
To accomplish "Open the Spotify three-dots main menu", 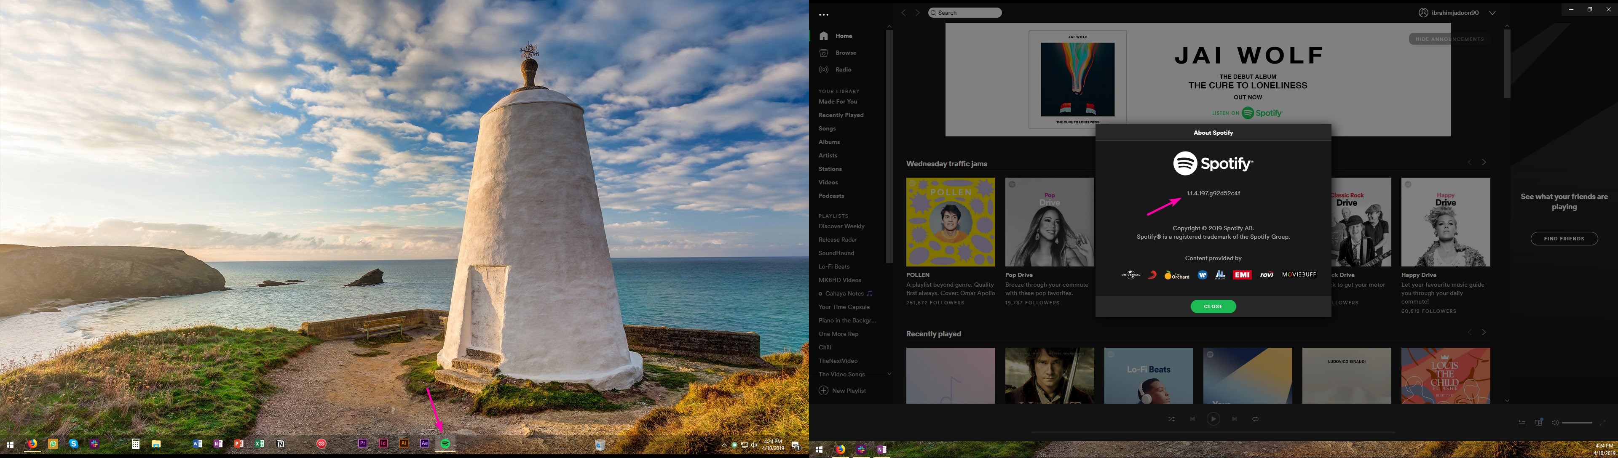I will (823, 14).
